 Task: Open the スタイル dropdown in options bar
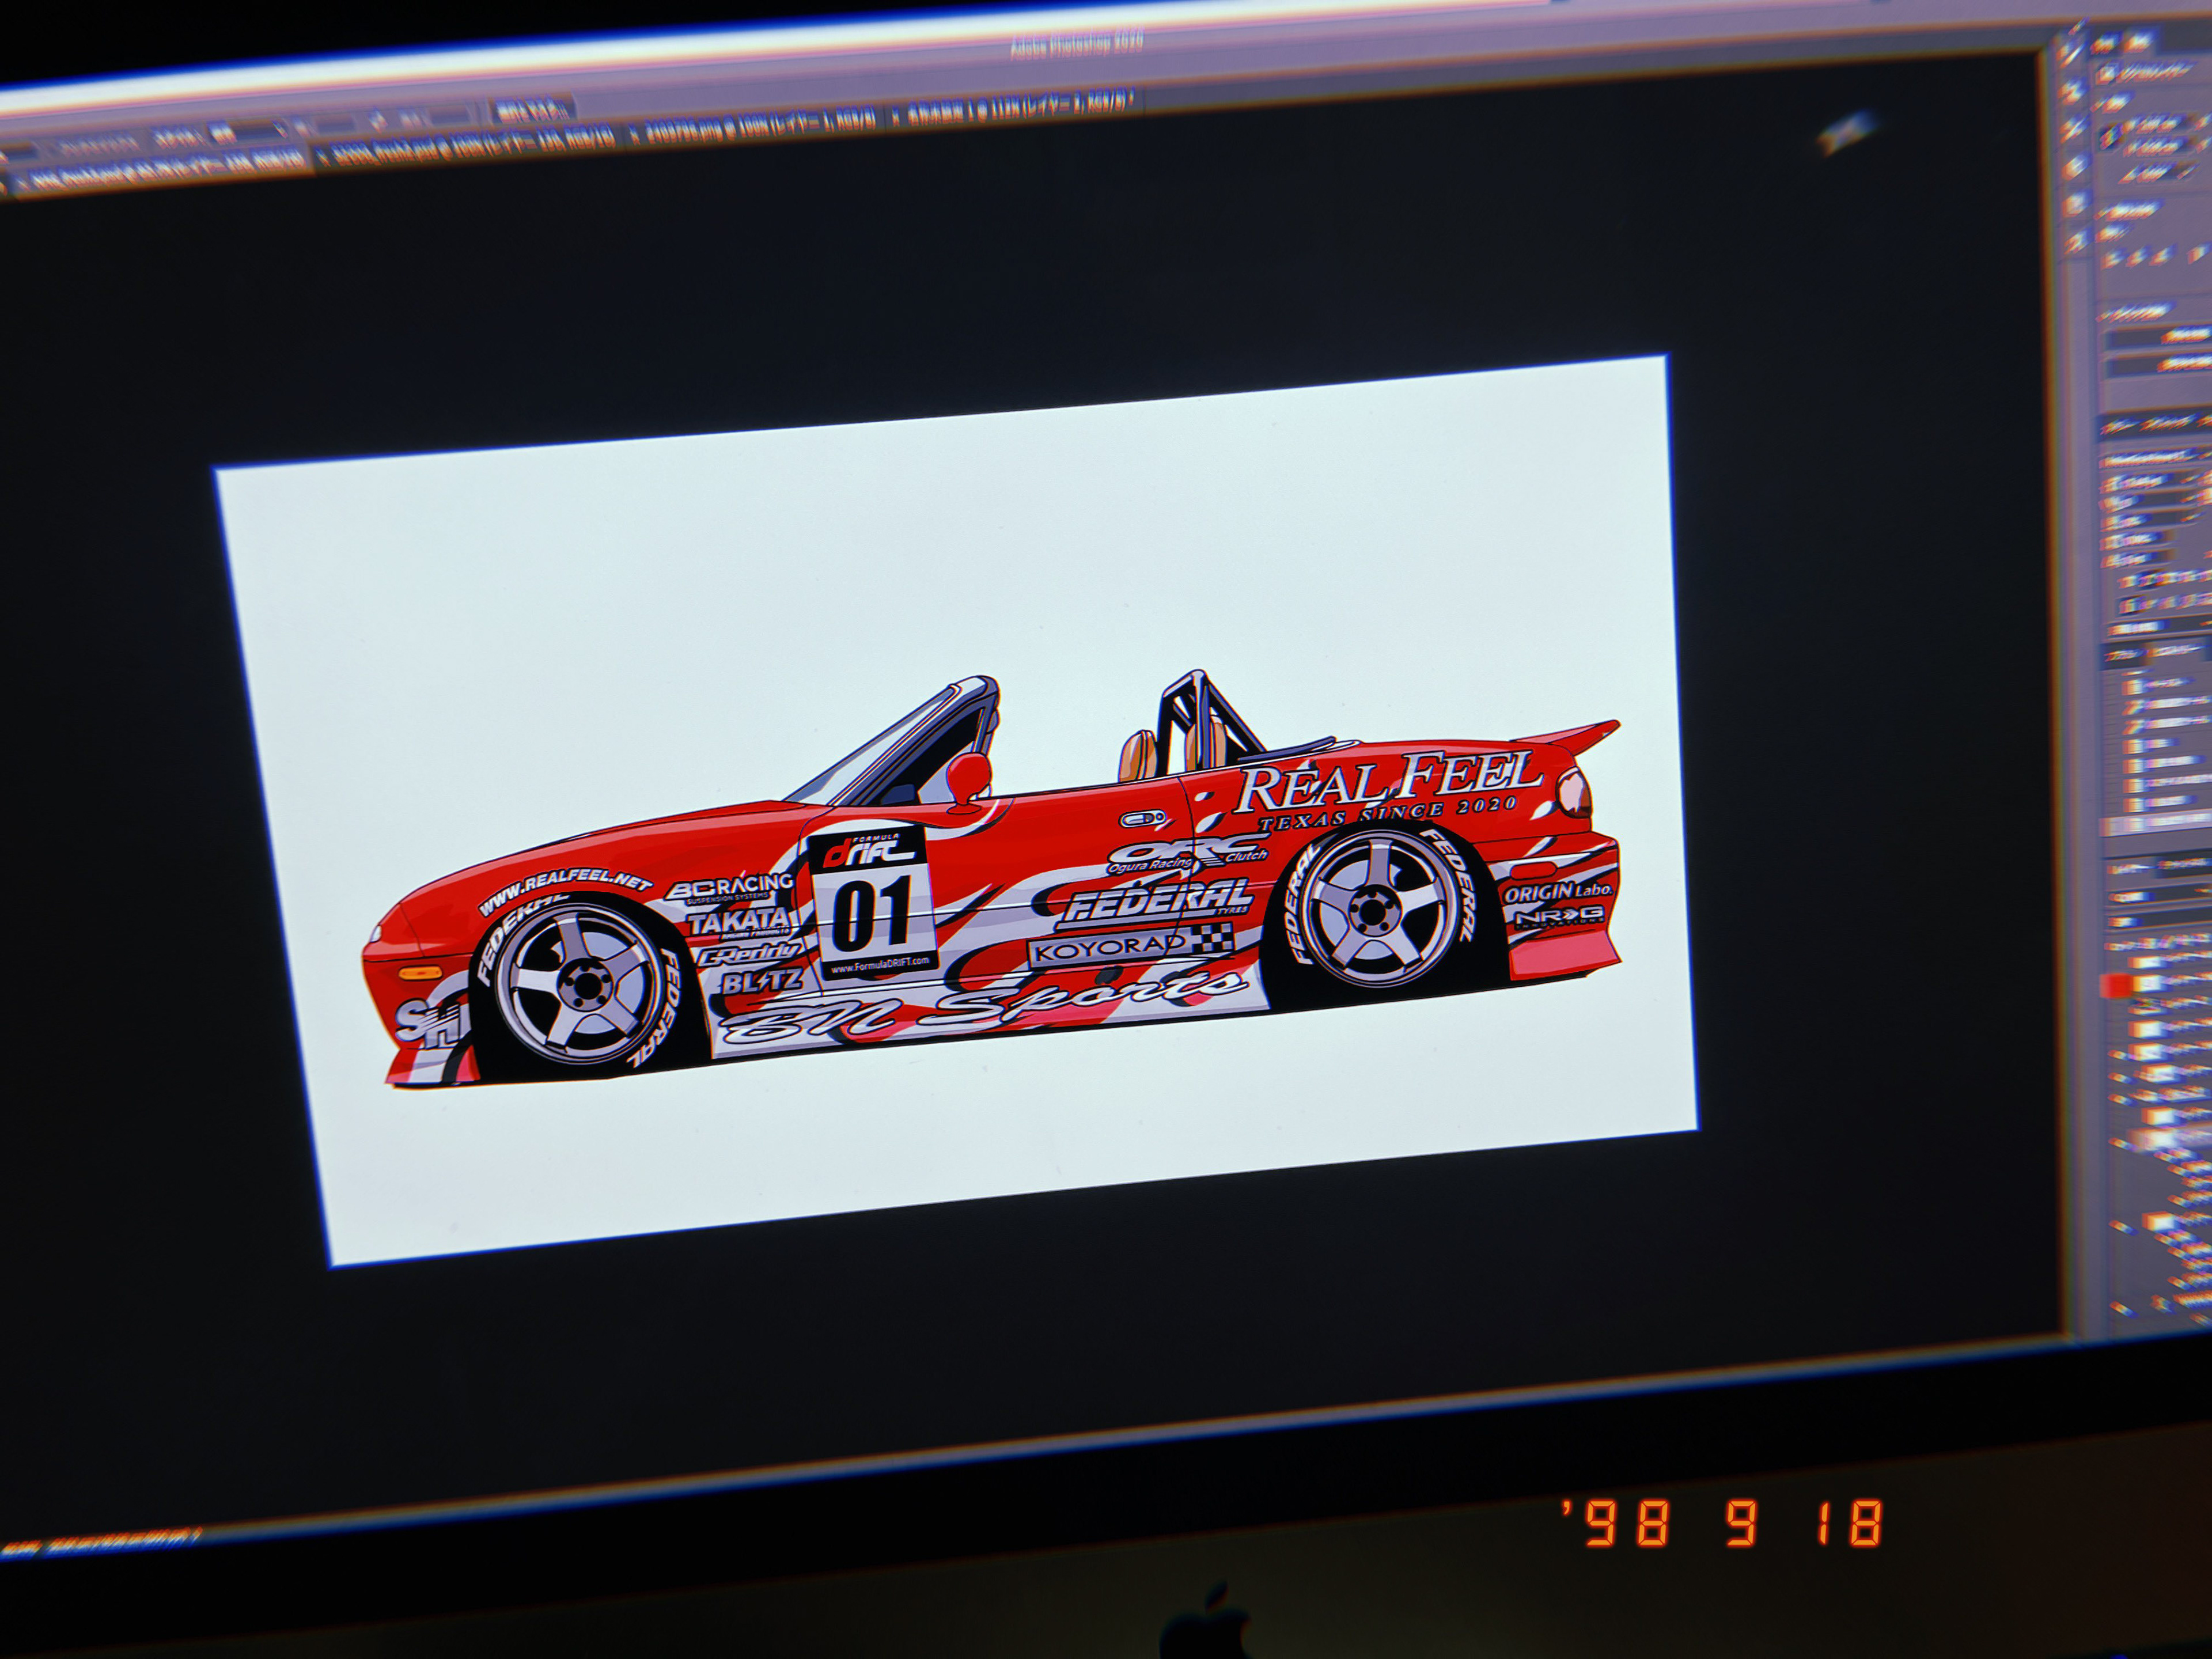tap(248, 133)
